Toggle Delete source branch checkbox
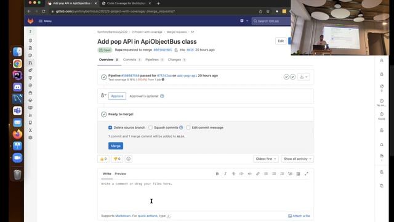Viewport: 394px width, 222px height. tap(110, 128)
